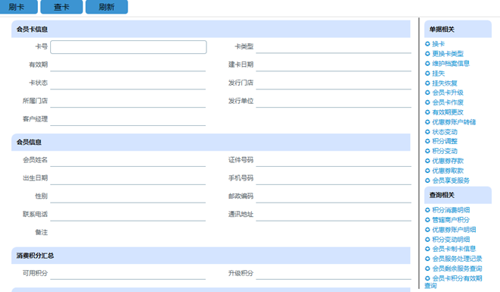Click the bullet icon beside 会员卡制卡信息
Screen dimensions: 500x292
coord(428,249)
